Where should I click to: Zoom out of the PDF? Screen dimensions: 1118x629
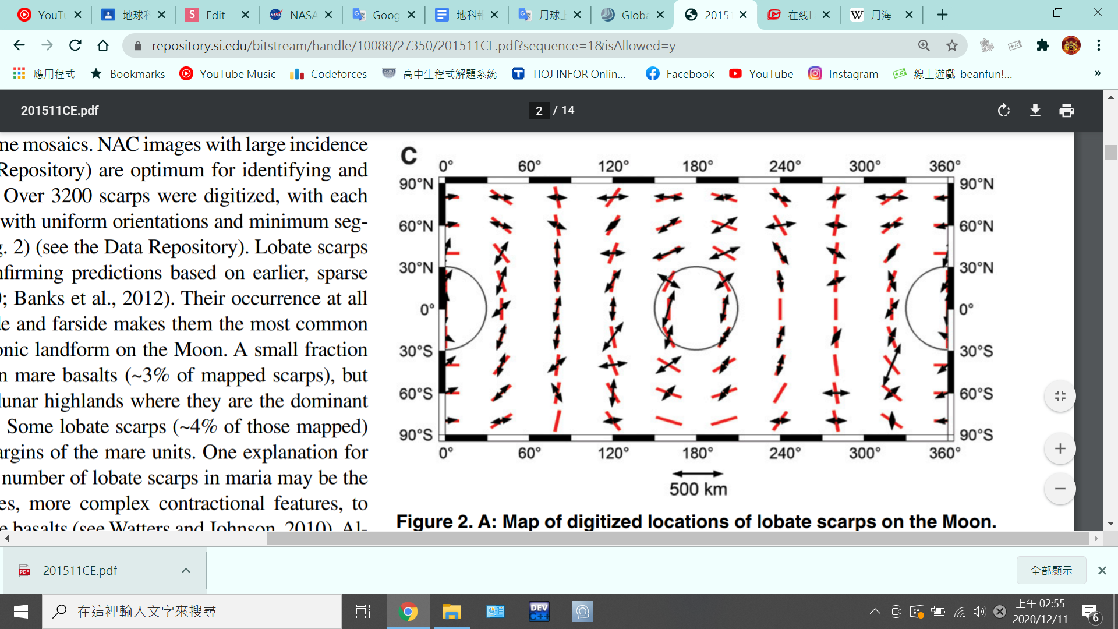[1060, 489]
